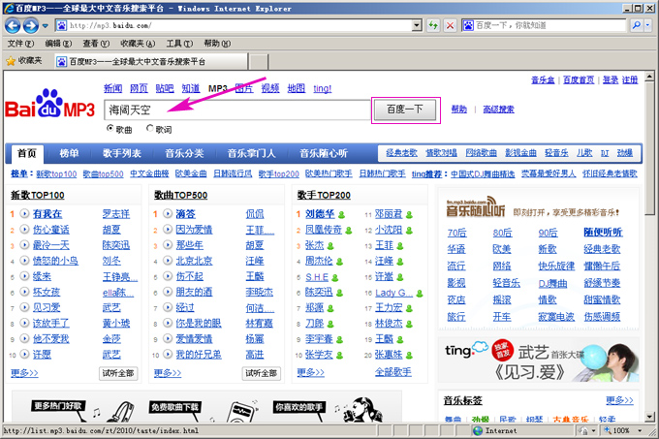This screenshot has height=439, width=659.
Task: Open the 查看 menu
Action: click(96, 44)
